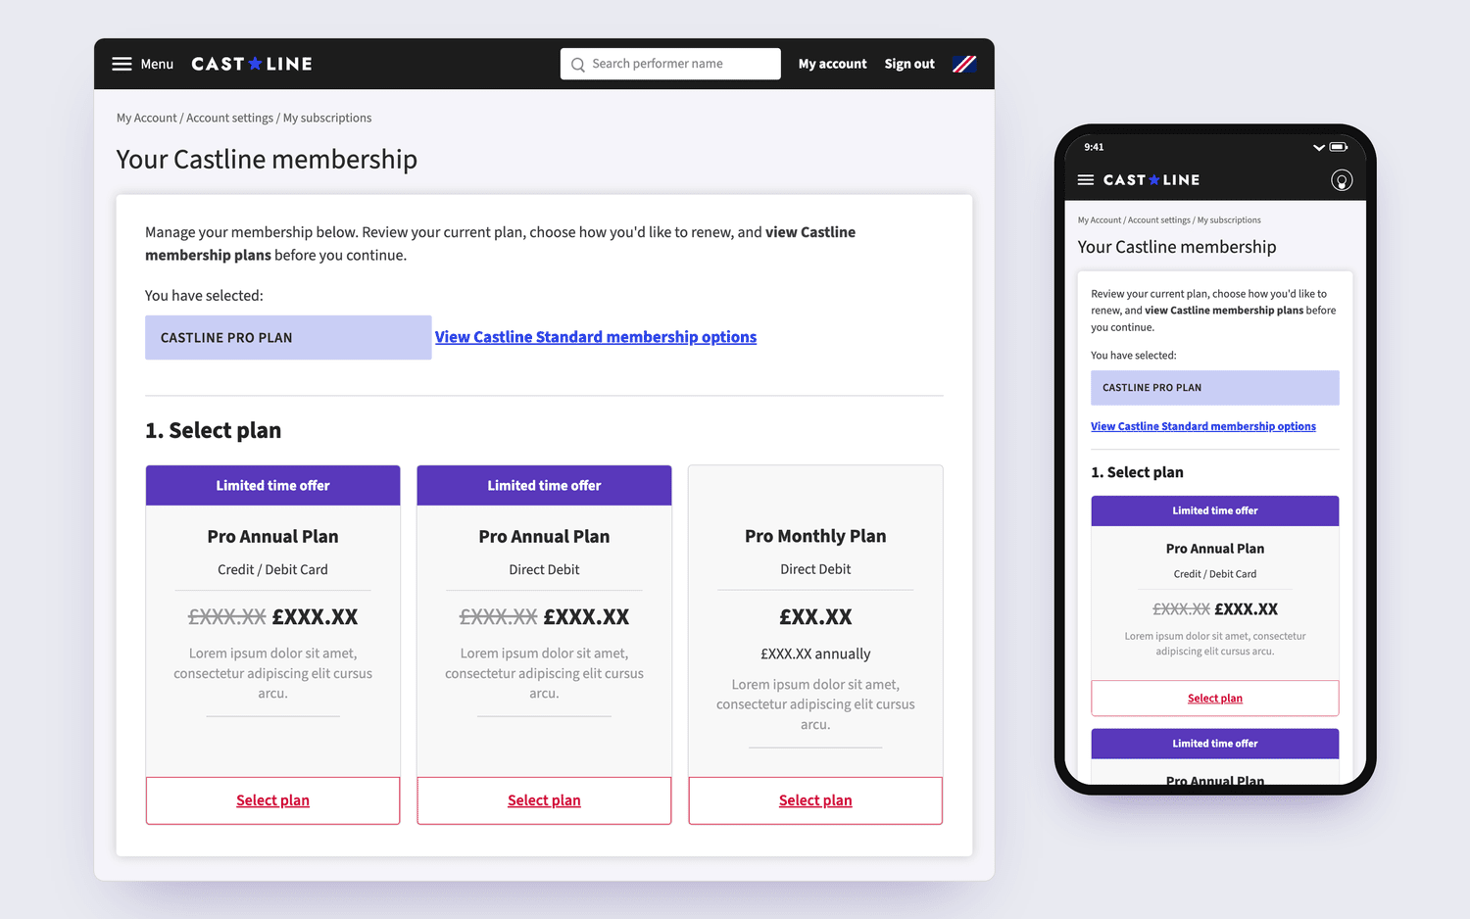Open the mobile hamburger menu icon
1470x919 pixels.
(1086, 180)
